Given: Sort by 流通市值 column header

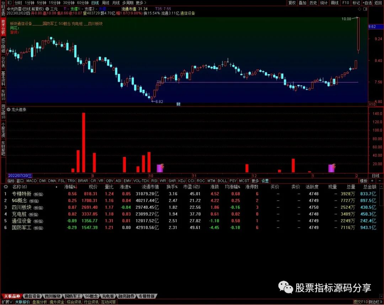Looking at the screenshot, I should [x=150, y=187].
